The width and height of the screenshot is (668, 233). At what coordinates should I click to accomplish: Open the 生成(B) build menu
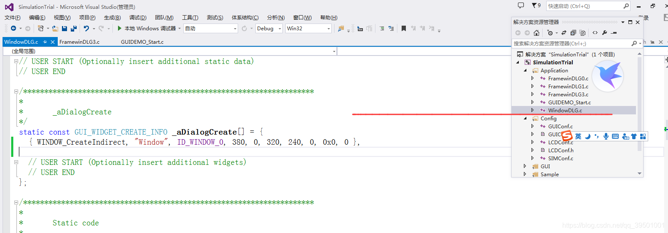tap(112, 17)
